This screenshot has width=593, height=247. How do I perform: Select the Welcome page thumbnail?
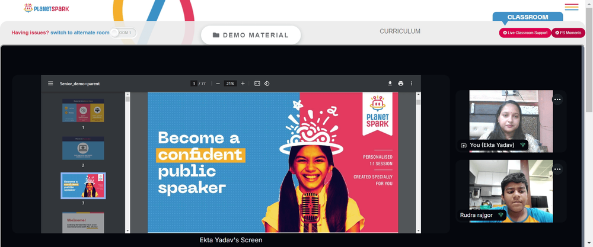tap(83, 223)
